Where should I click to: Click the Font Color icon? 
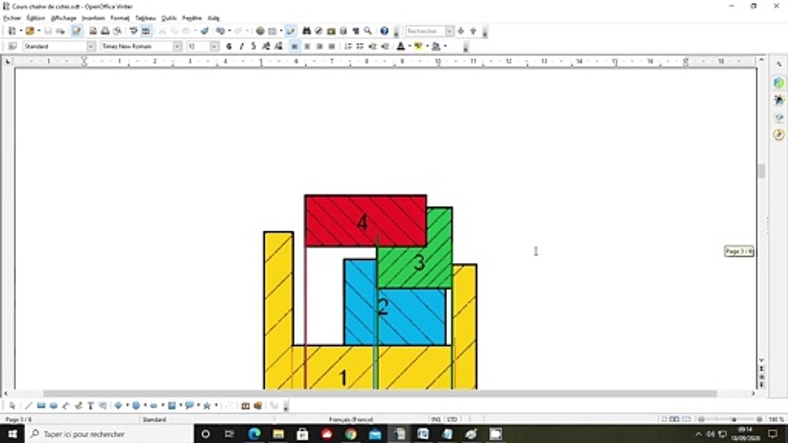coord(401,46)
